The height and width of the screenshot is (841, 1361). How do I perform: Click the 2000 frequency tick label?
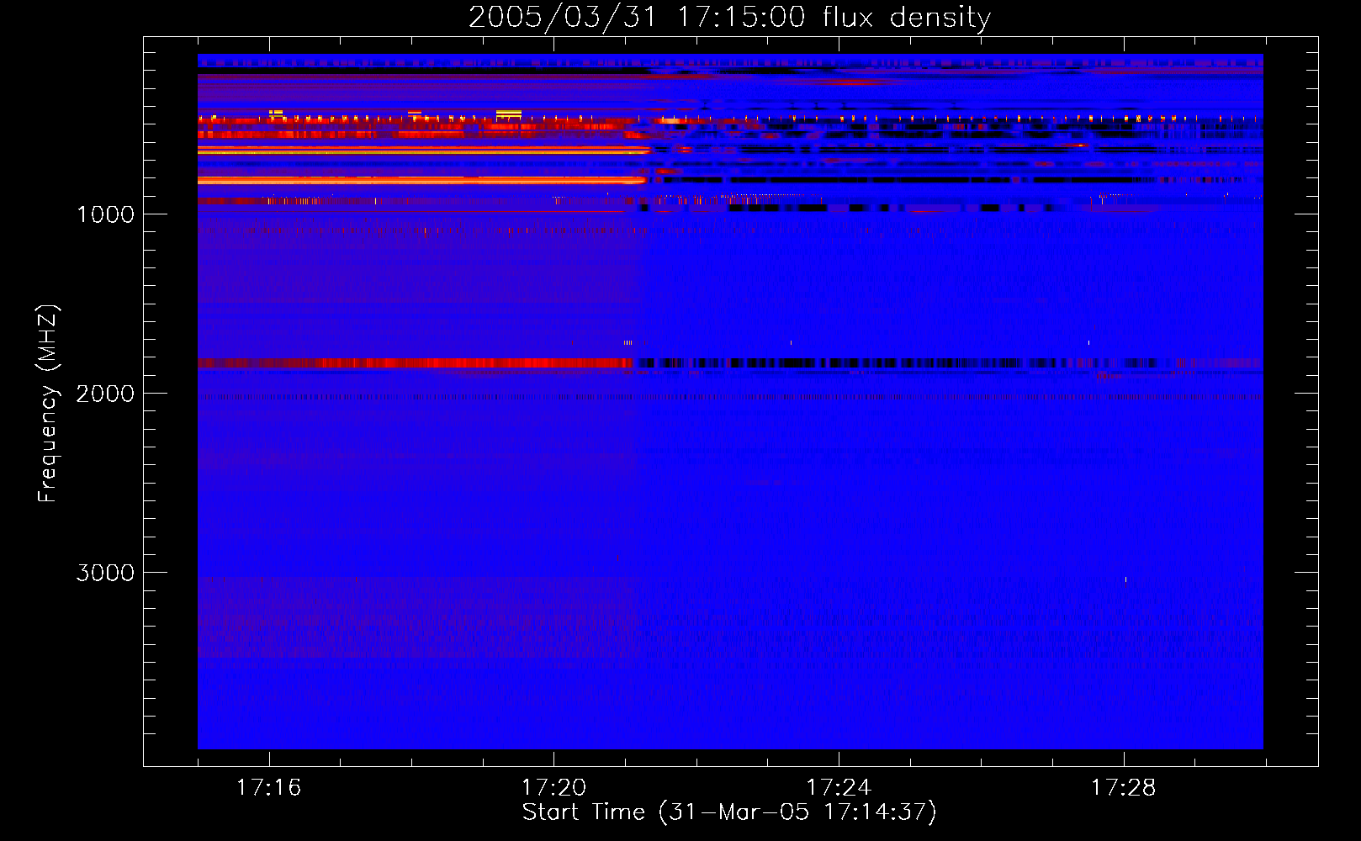tap(105, 394)
